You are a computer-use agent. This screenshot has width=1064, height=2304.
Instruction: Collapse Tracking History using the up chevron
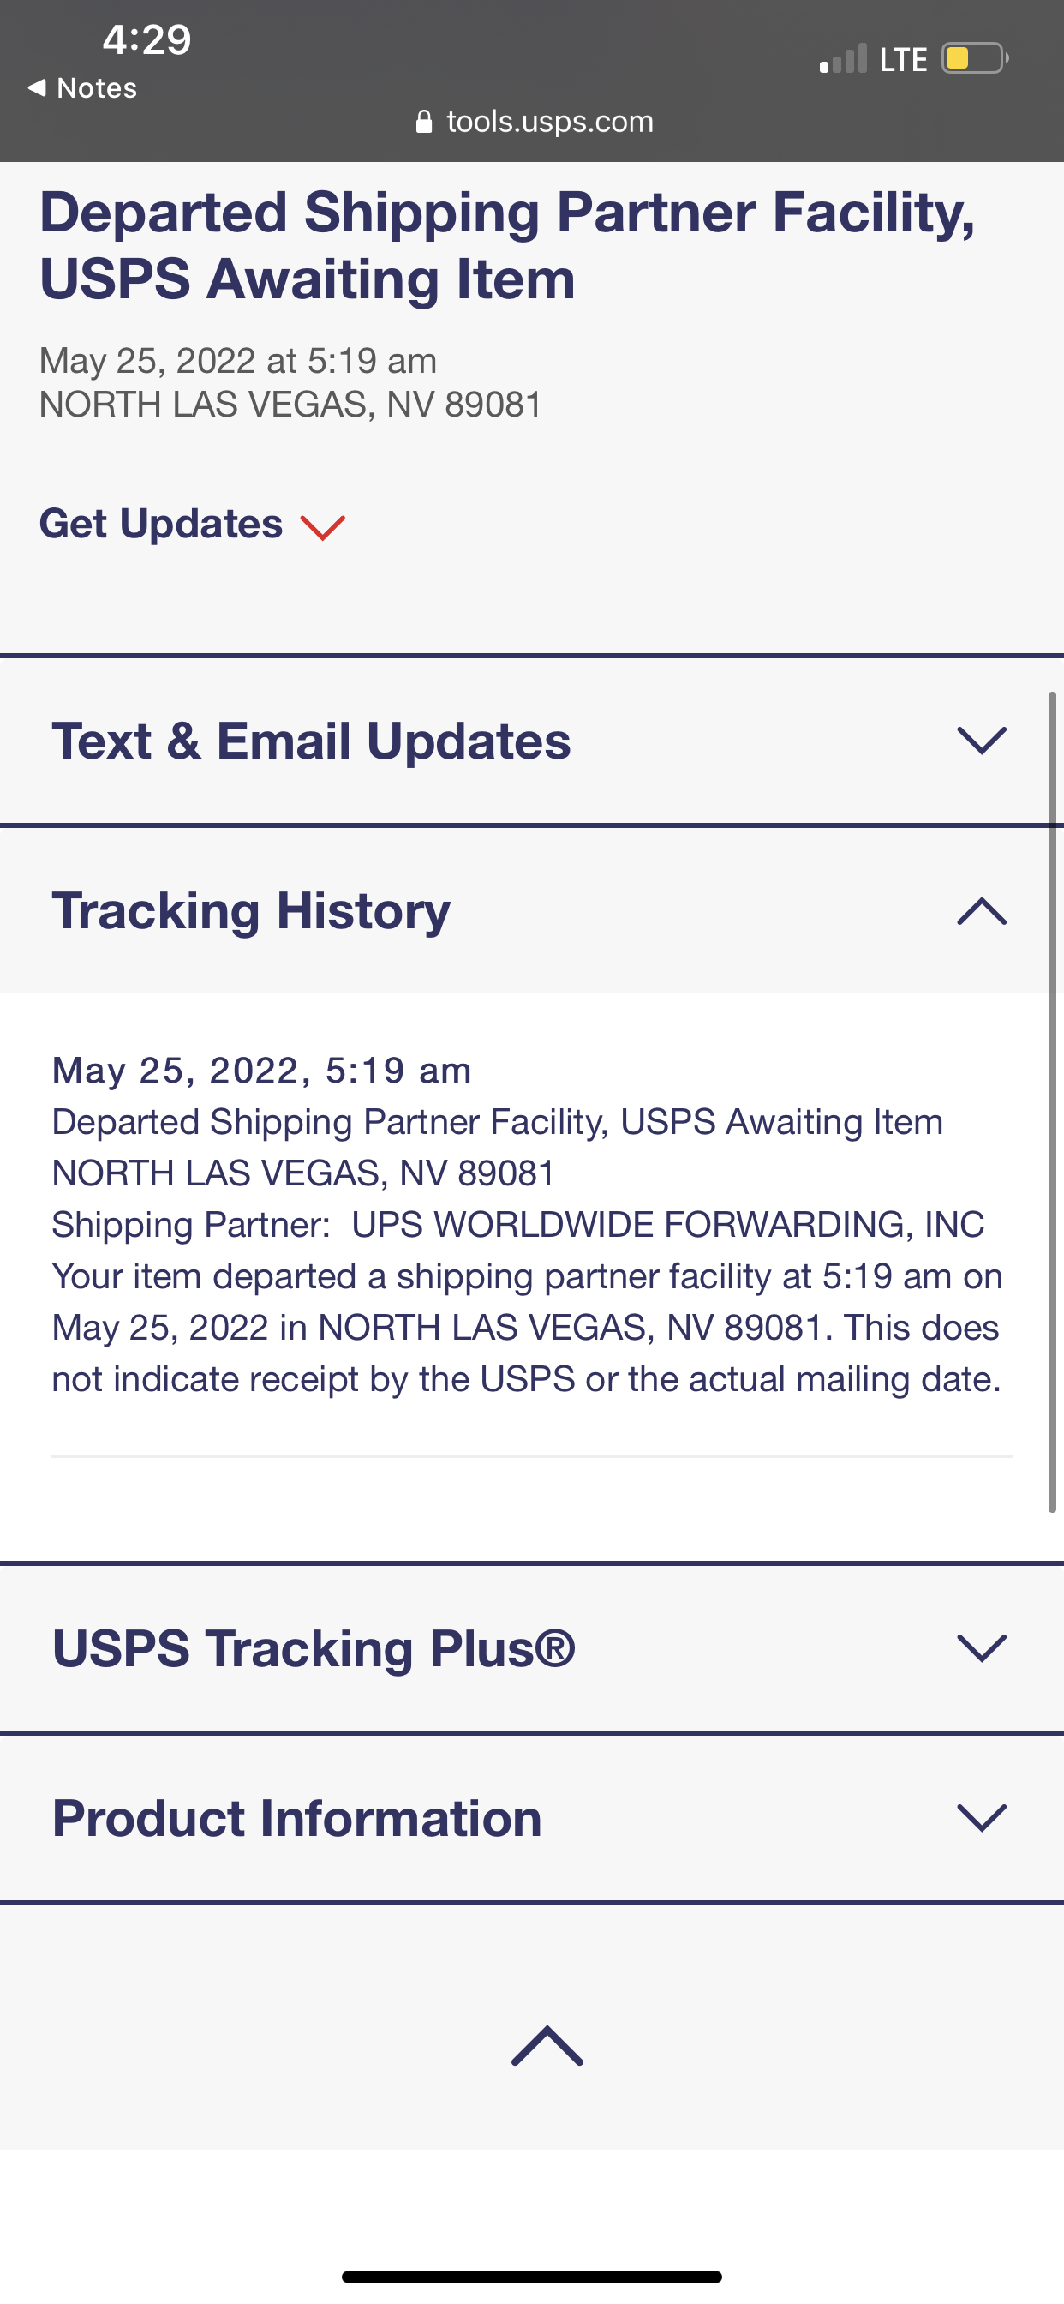tap(982, 910)
